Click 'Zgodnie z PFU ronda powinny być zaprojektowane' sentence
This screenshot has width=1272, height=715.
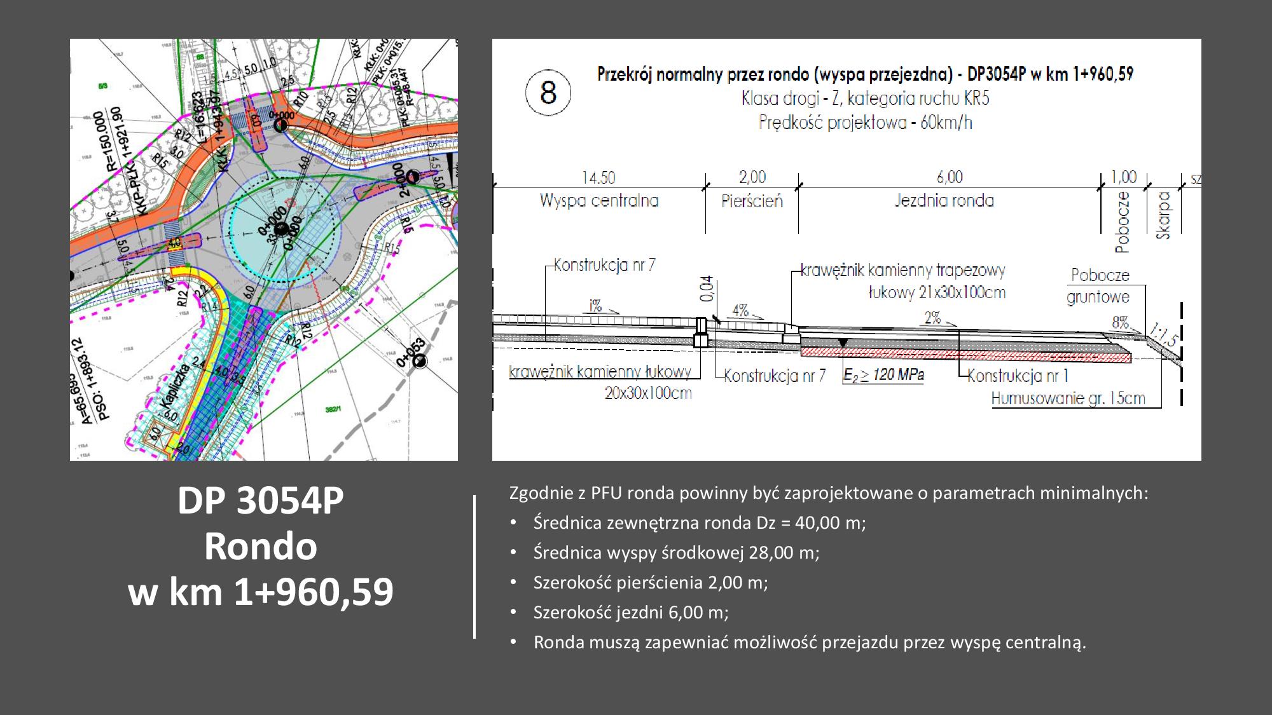pos(829,494)
